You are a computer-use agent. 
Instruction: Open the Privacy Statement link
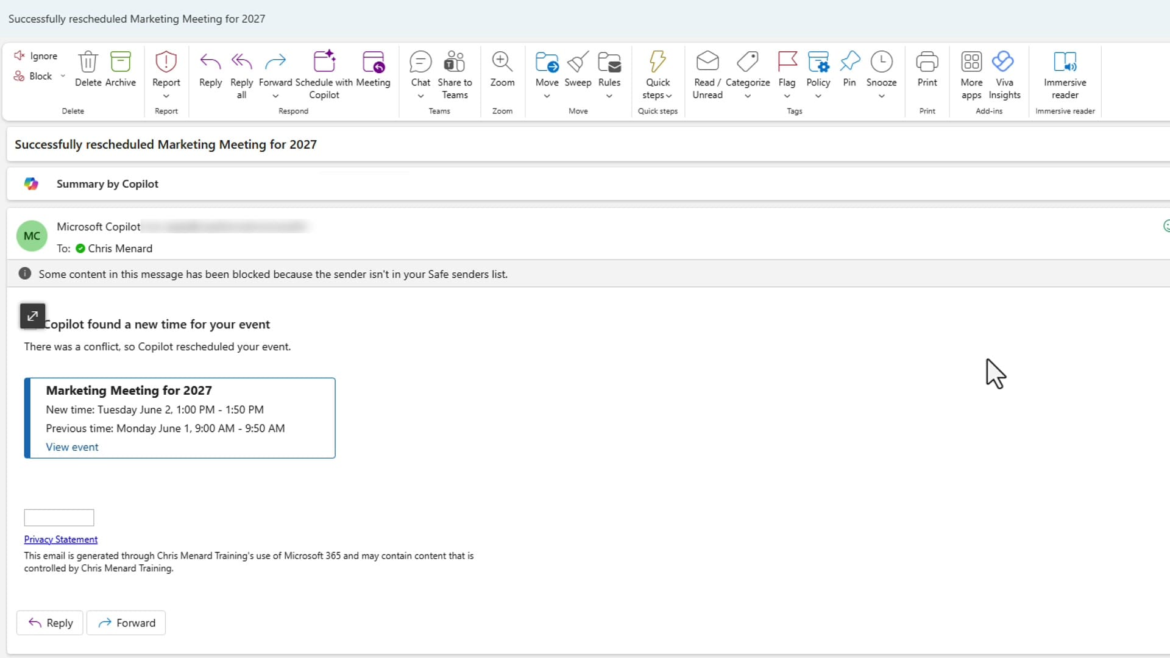[61, 539]
